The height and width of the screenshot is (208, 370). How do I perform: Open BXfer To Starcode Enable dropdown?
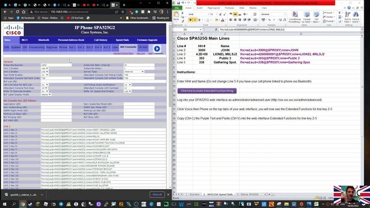click(x=45, y=91)
